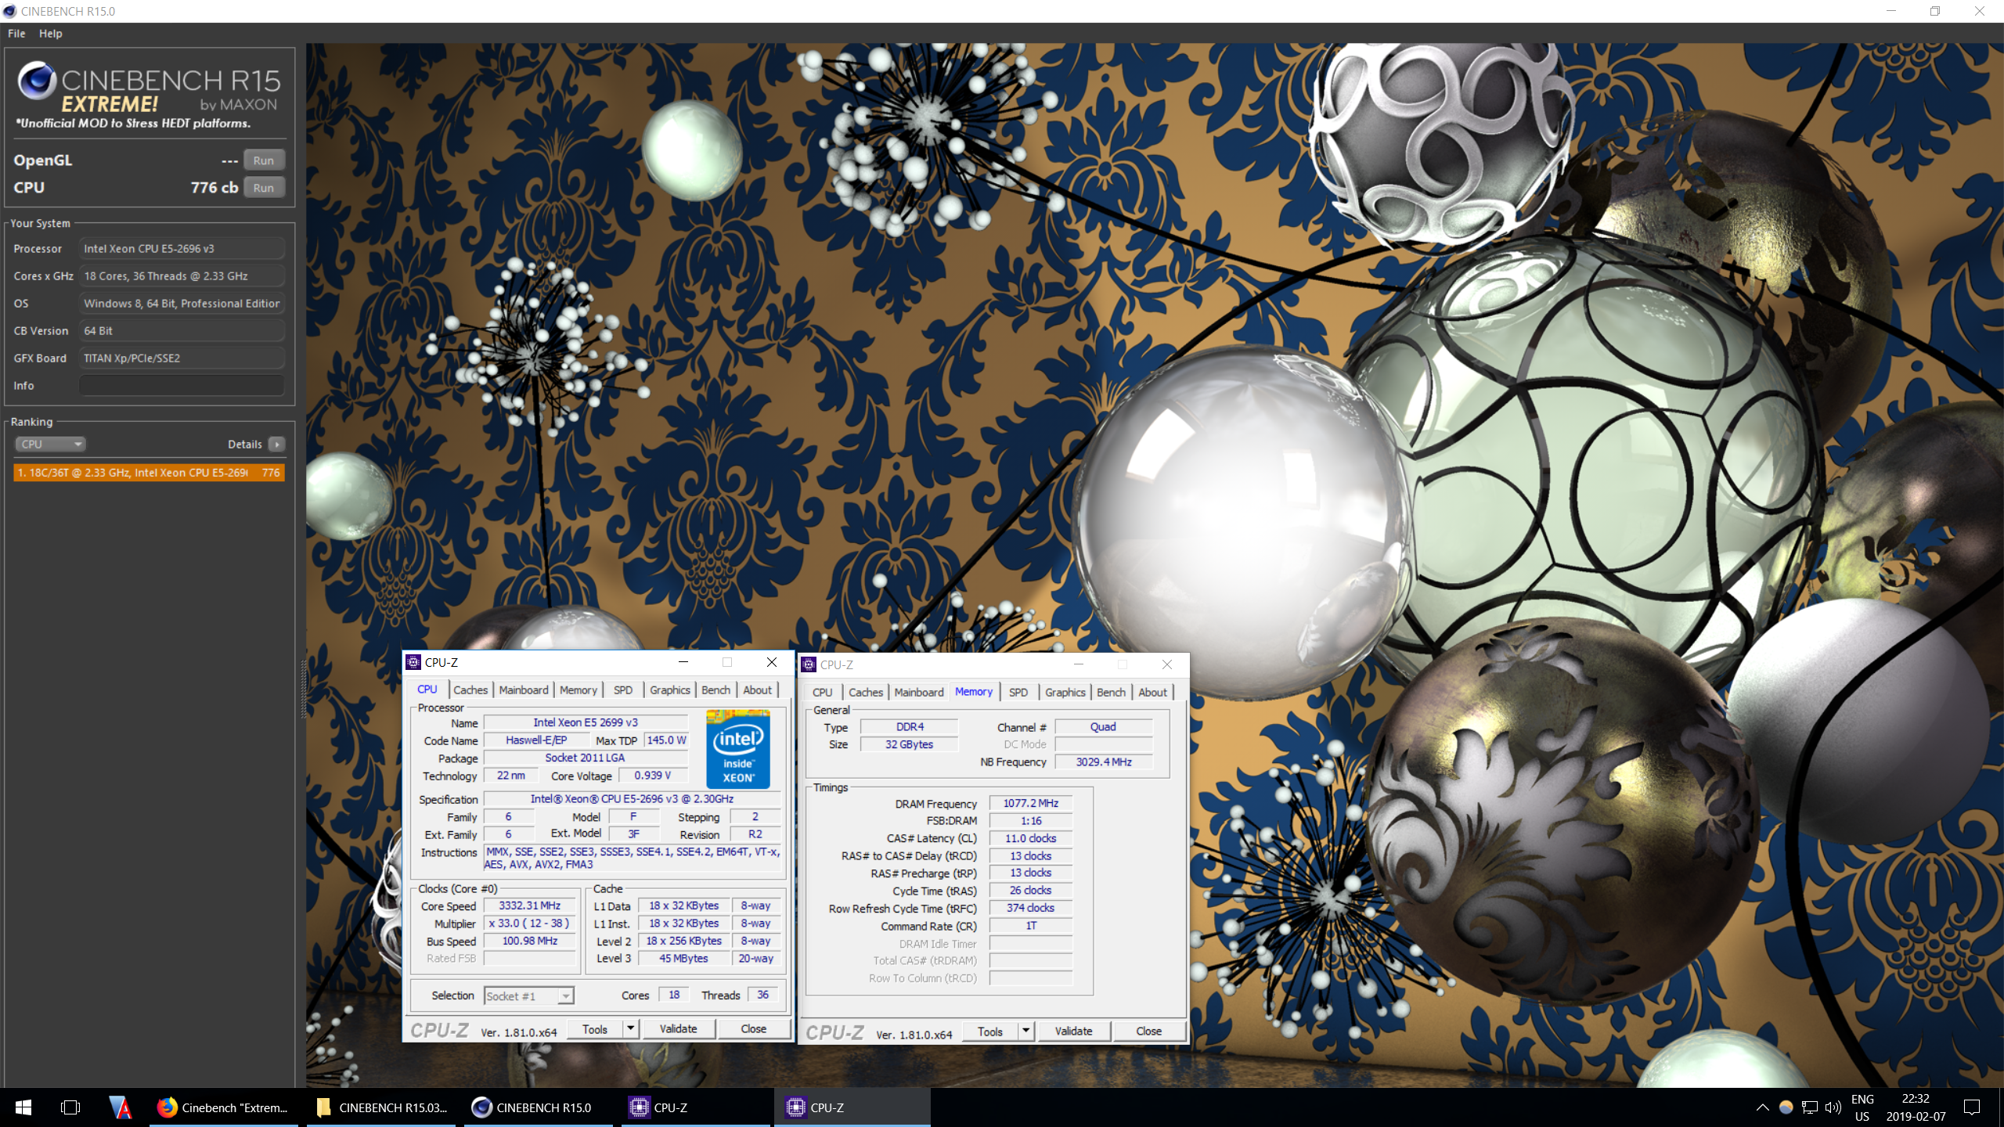This screenshot has width=2004, height=1127.
Task: Open About tab in Memory CPU-Z window
Action: pyautogui.click(x=1152, y=693)
